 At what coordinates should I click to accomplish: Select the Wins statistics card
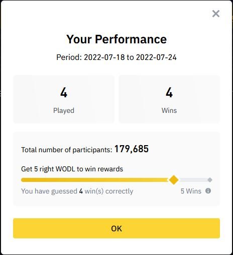169,99
